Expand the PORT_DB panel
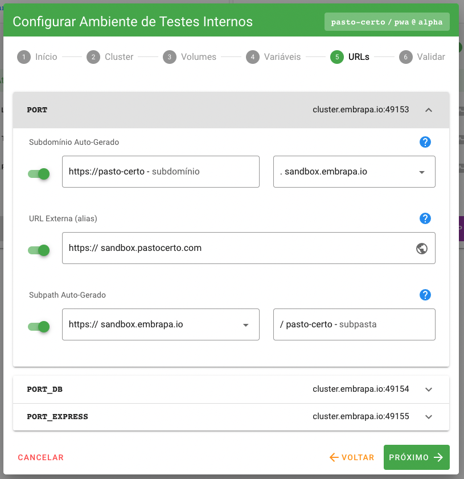 tap(231, 389)
